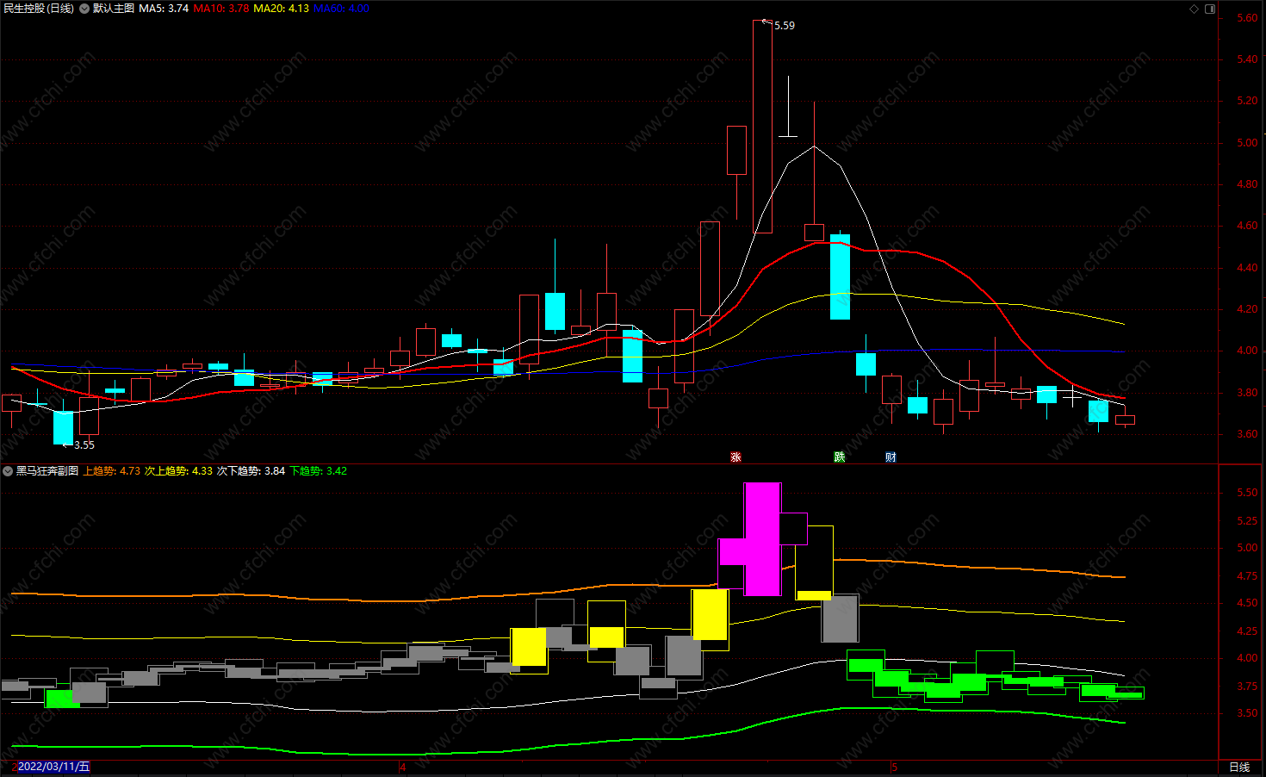Viewport: 1266px width, 777px height.
Task: Click the 日线 period label at bottom right
Action: tap(1239, 767)
